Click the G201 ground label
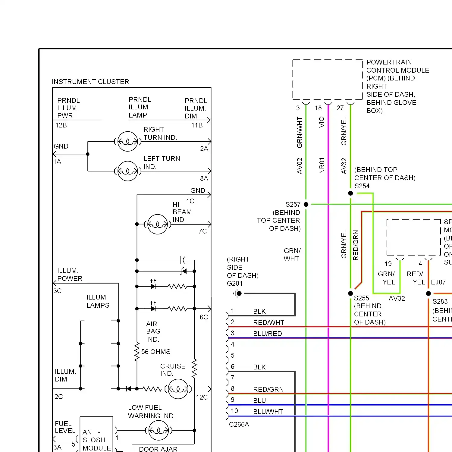The width and height of the screenshot is (452, 452). click(235, 283)
